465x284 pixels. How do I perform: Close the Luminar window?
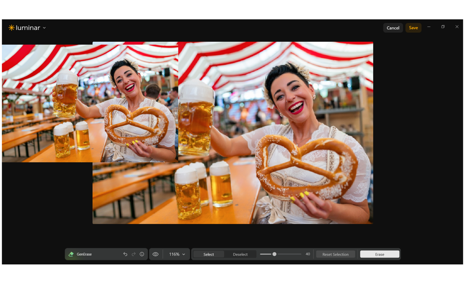point(457,27)
